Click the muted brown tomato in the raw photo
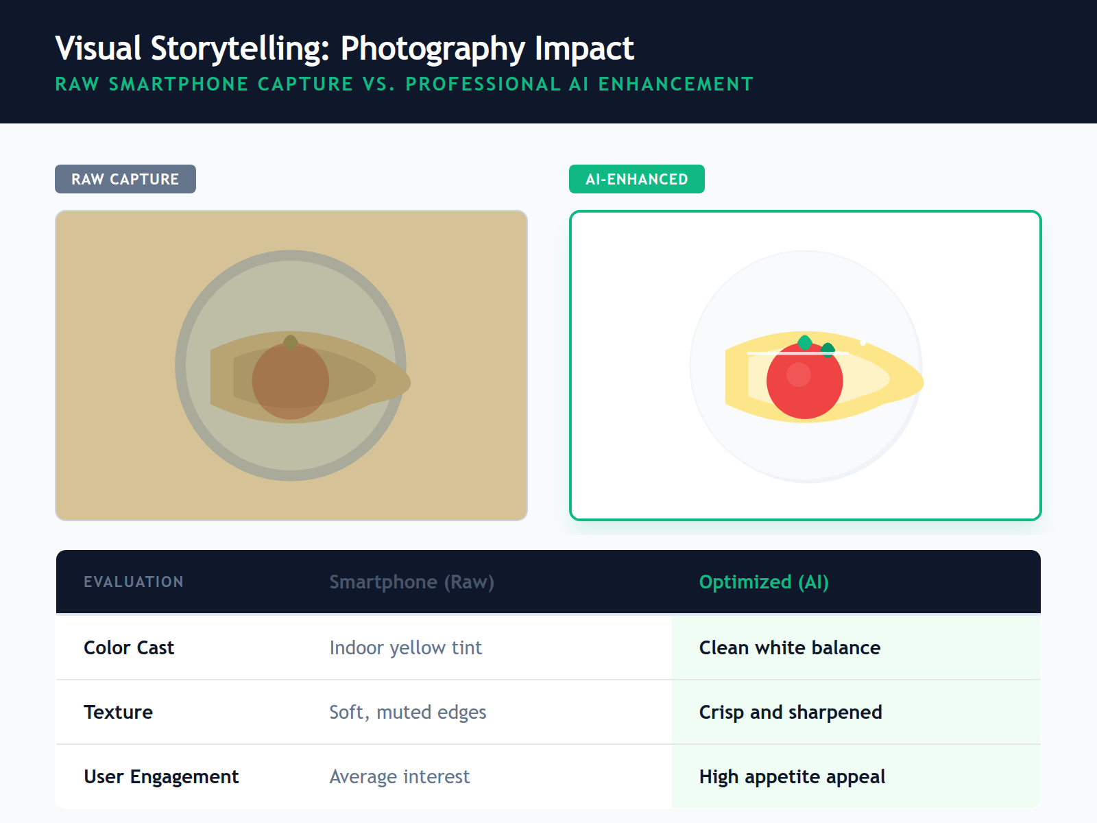This screenshot has width=1097, height=823. 291,383
